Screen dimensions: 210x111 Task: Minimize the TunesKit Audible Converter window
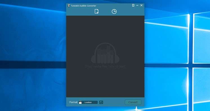tap(137, 5)
